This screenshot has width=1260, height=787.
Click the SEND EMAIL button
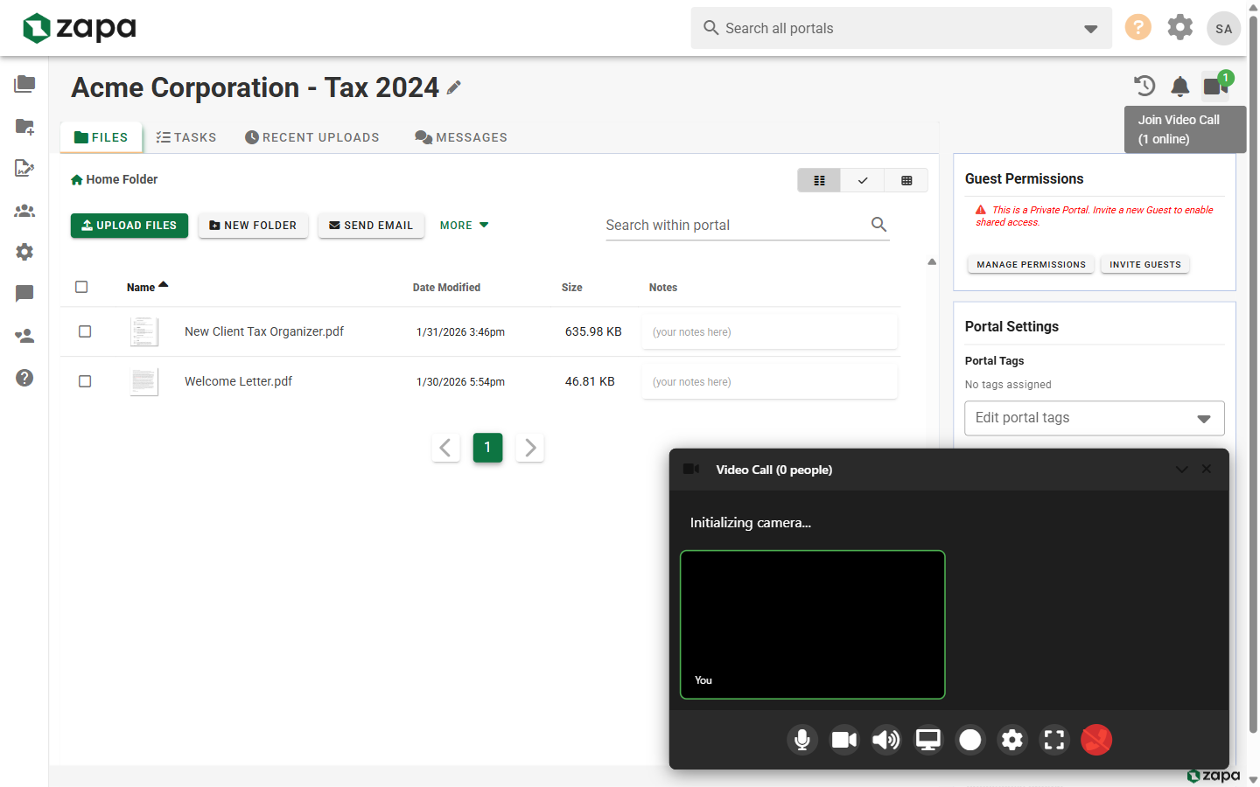pyautogui.click(x=371, y=225)
